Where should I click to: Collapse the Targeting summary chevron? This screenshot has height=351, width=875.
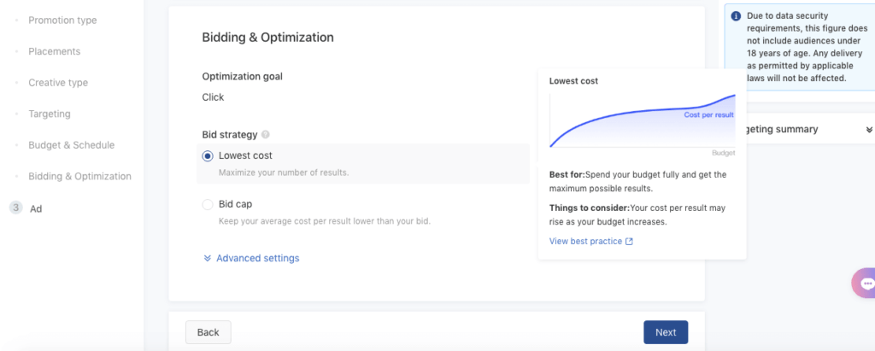point(869,130)
